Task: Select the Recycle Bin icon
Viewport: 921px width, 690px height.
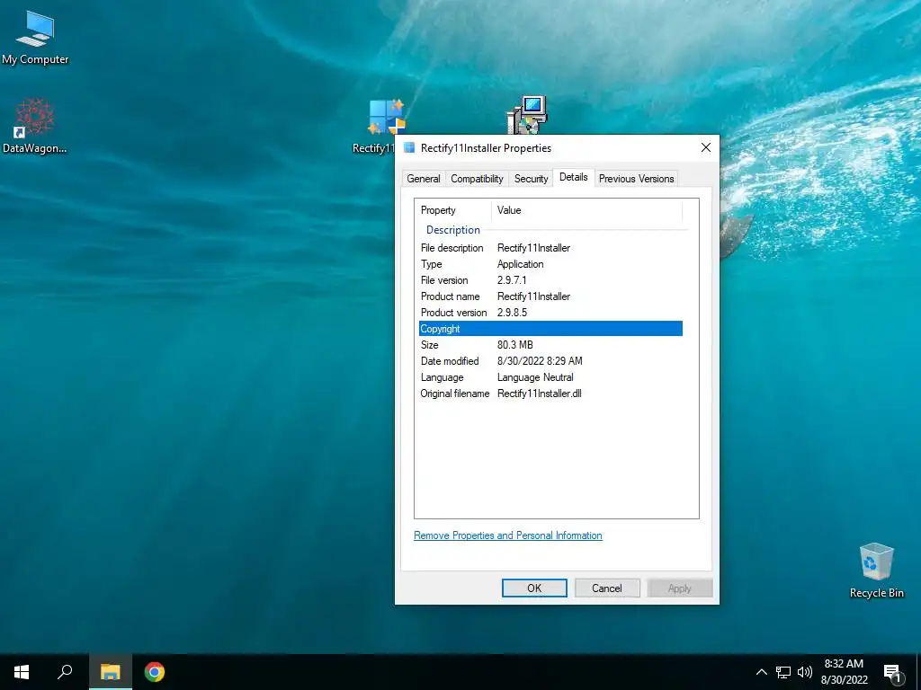Action: click(876, 571)
